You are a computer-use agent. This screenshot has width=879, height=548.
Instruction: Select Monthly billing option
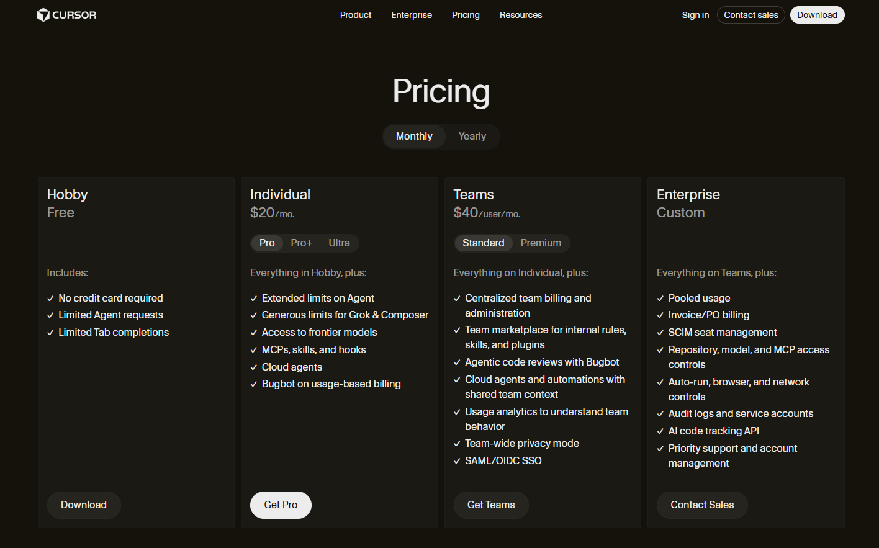414,137
